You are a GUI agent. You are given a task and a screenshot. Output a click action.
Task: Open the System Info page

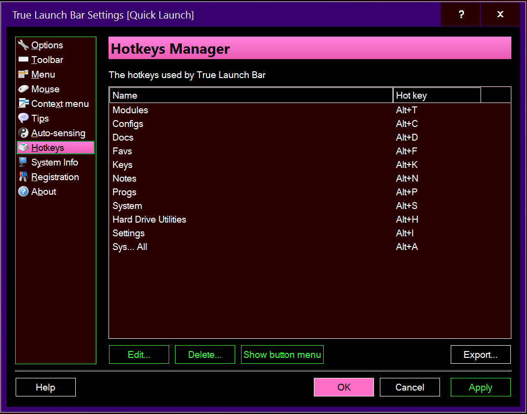(x=54, y=163)
